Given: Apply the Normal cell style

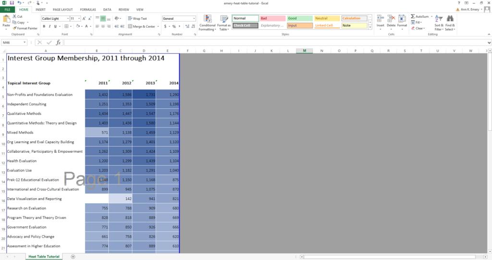Looking at the screenshot, I should [246, 19].
